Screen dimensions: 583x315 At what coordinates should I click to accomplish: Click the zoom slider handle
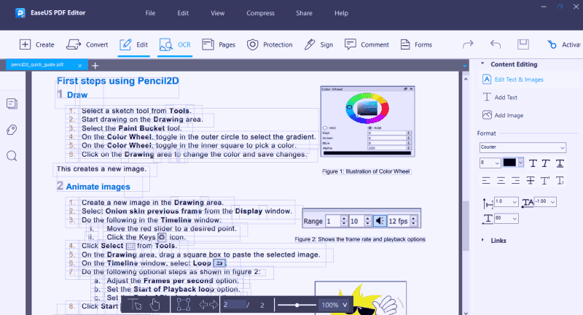[297, 305]
